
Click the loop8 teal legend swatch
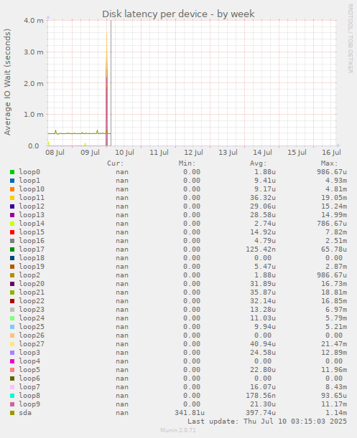[x=12, y=396]
